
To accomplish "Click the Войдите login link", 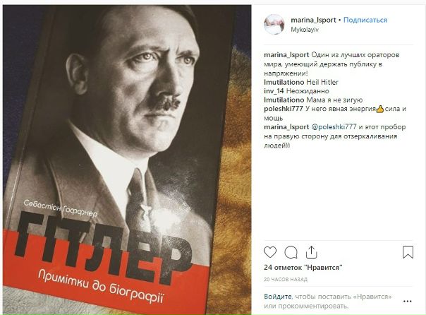I will tap(278, 297).
